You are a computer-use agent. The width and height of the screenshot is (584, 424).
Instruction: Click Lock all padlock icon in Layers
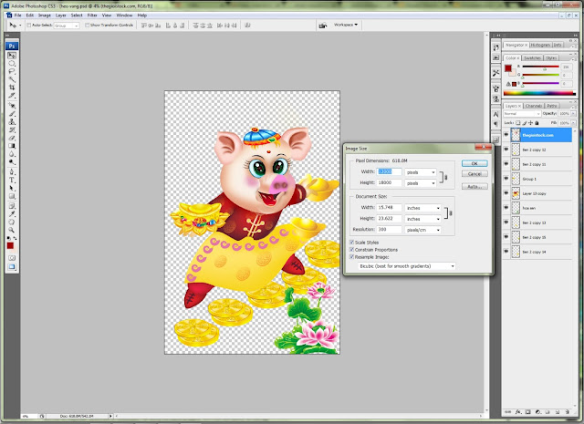(x=537, y=123)
